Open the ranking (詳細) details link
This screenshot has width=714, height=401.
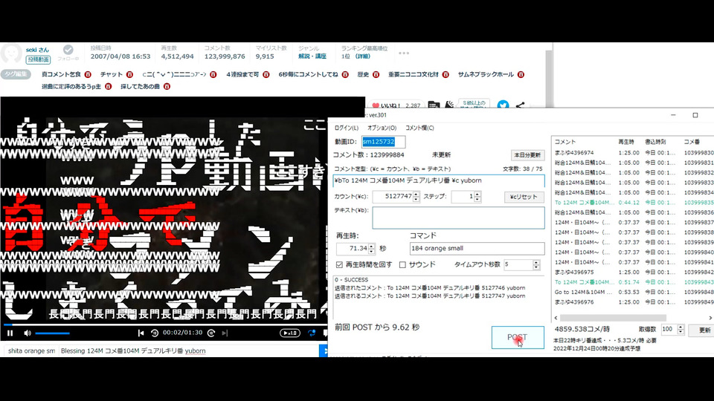(363, 56)
